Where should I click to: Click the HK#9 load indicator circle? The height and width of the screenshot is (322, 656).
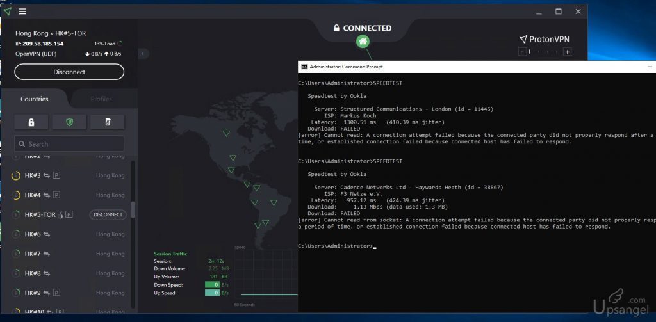(x=16, y=293)
